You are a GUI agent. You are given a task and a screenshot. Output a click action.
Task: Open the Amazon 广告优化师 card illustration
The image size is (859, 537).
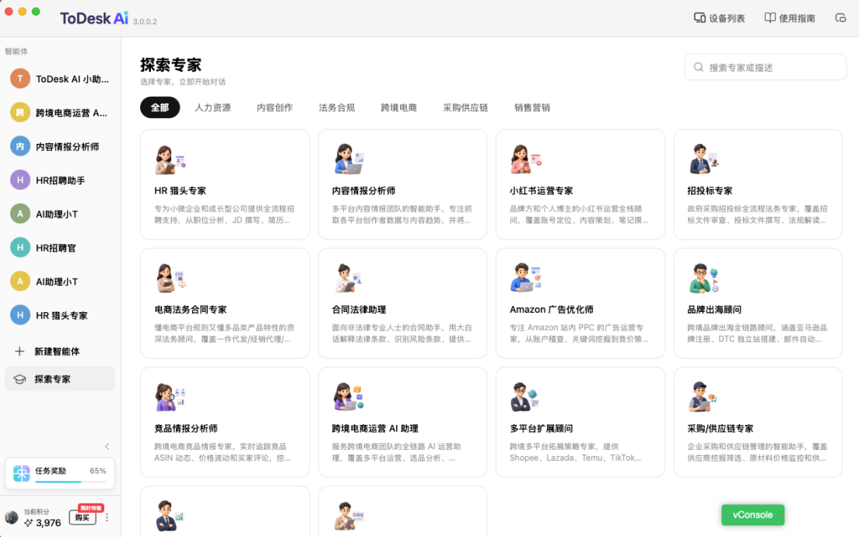point(526,278)
